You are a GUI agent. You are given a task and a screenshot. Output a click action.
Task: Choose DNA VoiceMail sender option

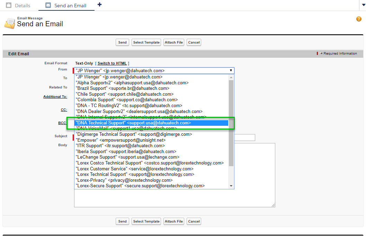point(151,129)
